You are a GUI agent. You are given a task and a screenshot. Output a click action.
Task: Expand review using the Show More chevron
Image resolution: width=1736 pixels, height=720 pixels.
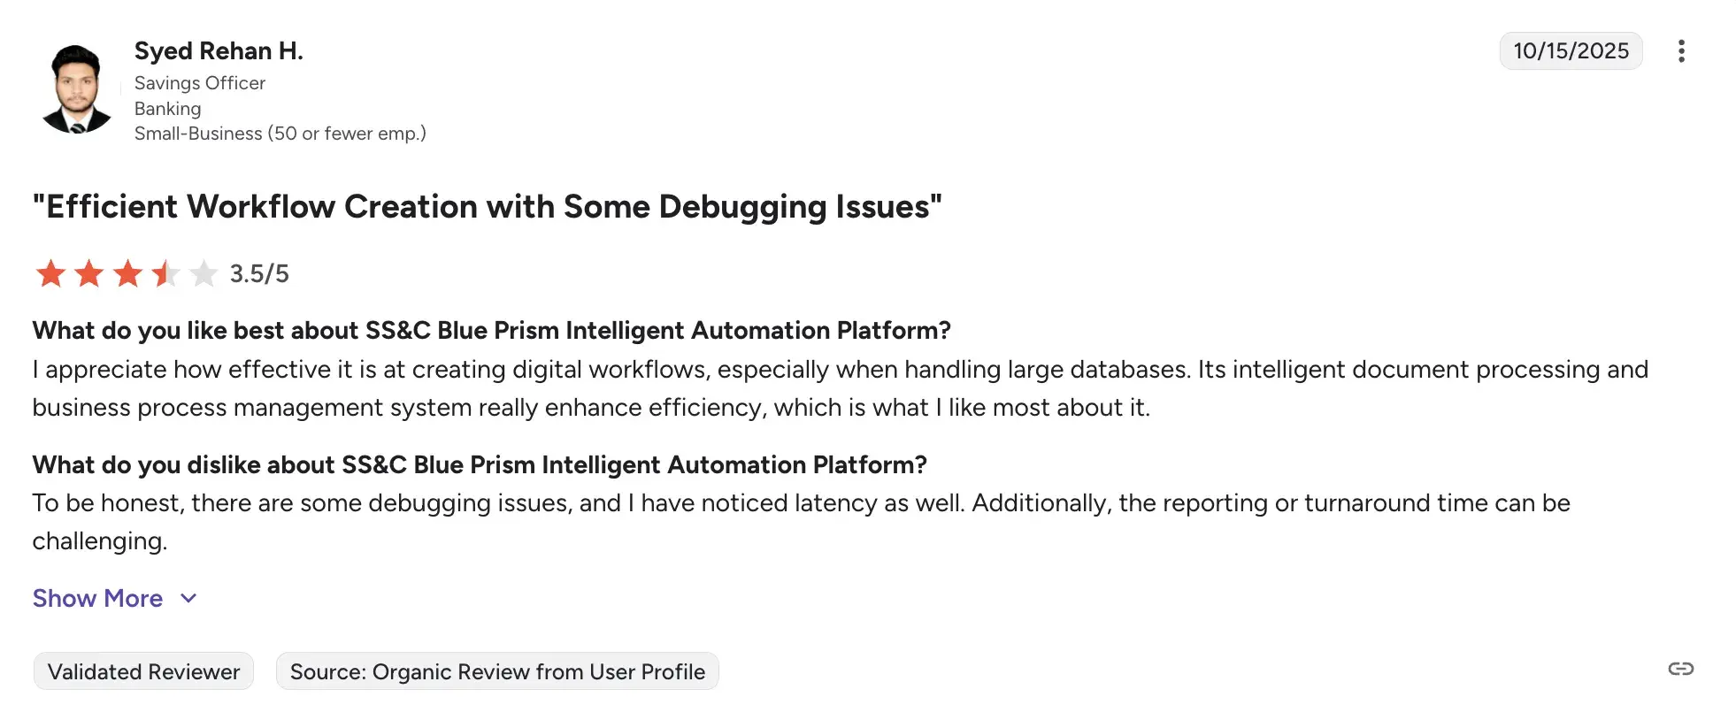pos(188,599)
